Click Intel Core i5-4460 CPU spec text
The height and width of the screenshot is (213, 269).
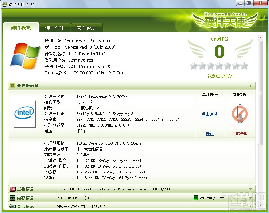109,143
